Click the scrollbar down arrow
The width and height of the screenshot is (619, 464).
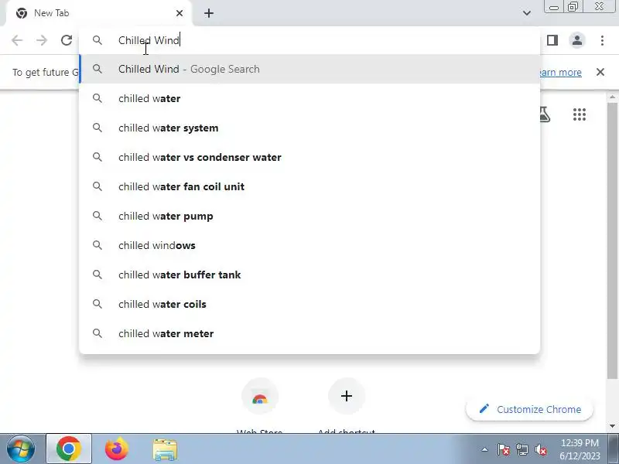pos(612,426)
